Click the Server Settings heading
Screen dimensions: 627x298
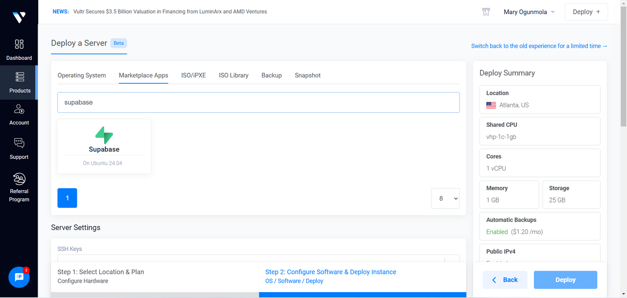tap(76, 227)
